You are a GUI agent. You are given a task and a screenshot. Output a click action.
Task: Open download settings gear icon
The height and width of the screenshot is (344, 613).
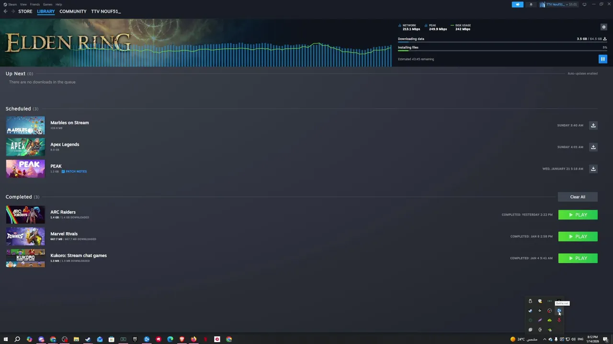coord(603,27)
